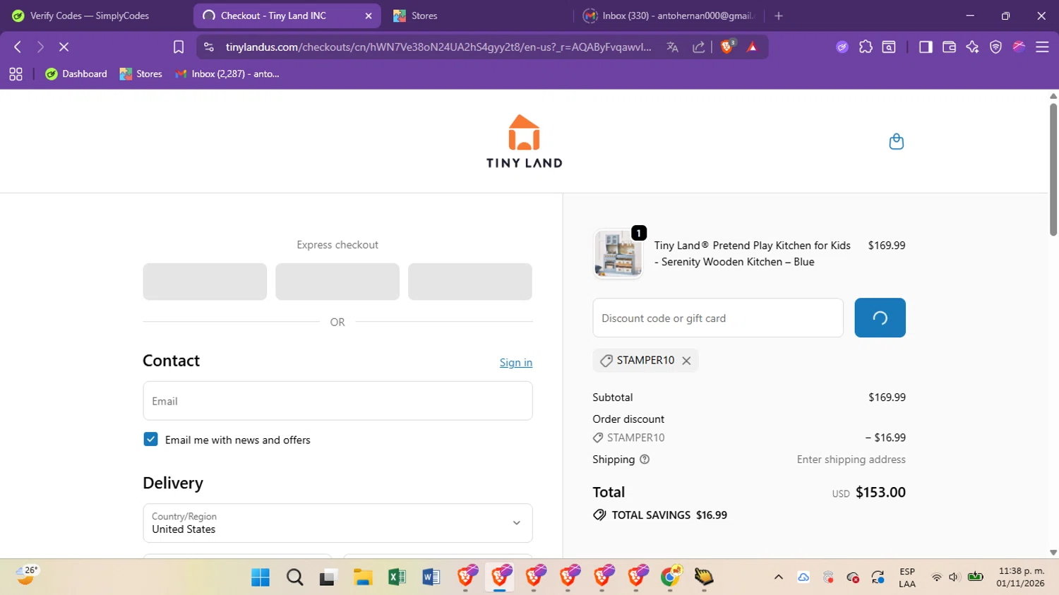Image resolution: width=1059 pixels, height=595 pixels.
Task: Bookmark this checkout page
Action: (x=179, y=47)
